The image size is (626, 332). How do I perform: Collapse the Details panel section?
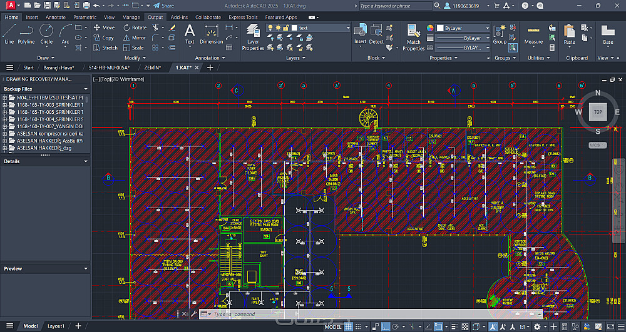[86, 161]
